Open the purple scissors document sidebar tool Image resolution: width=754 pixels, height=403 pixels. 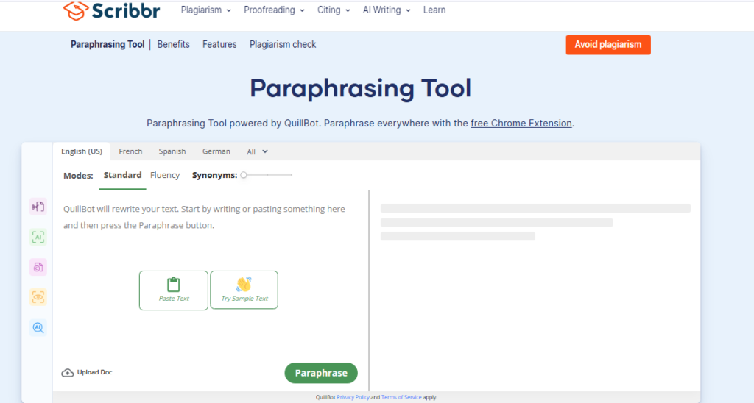click(x=38, y=207)
